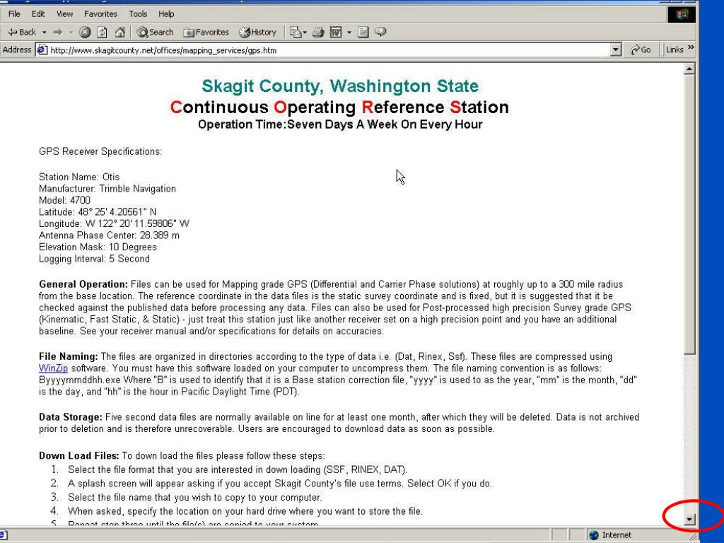This screenshot has width=724, height=543.
Task: Open the File menu
Action: point(14,14)
